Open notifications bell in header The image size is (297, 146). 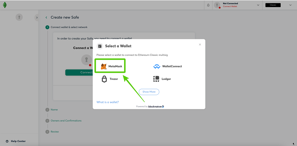click(208, 5)
